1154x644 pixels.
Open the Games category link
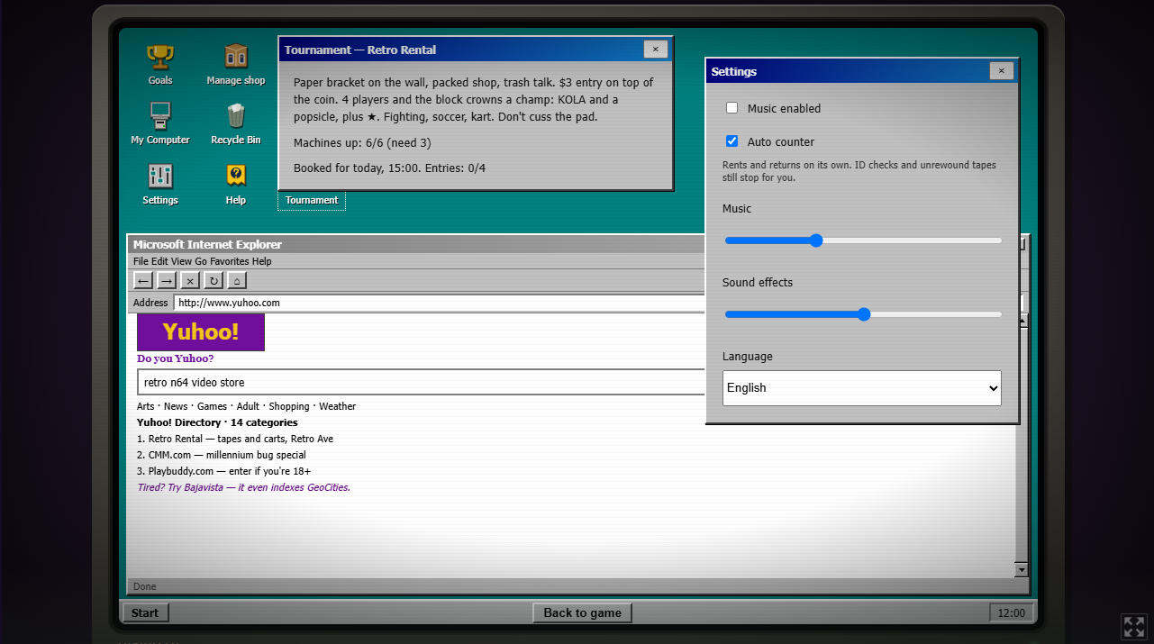(213, 406)
